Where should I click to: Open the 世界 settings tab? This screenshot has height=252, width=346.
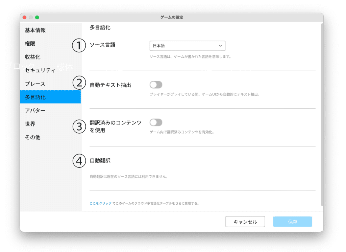click(30, 124)
